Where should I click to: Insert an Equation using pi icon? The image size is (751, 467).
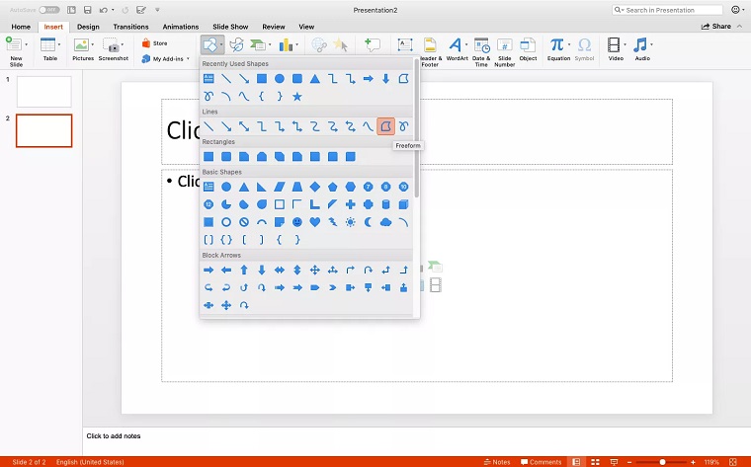coord(556,45)
